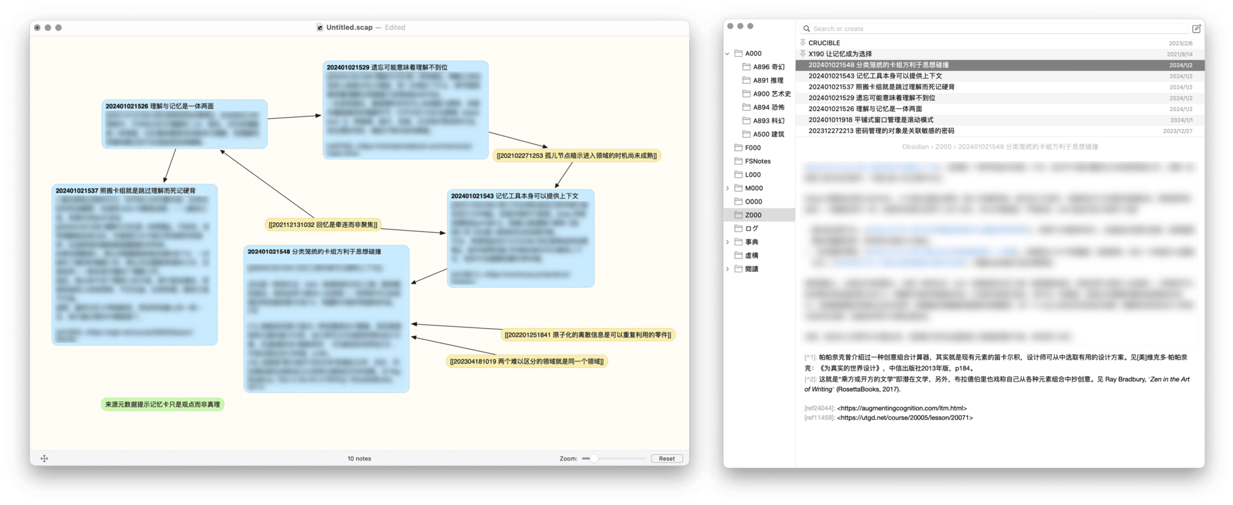This screenshot has width=1233, height=505.
Task: Adjust the Scapple zoom slider handle
Action: point(594,458)
